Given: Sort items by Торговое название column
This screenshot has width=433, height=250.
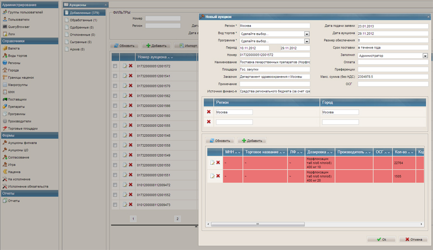Looking at the screenshot, I should [x=265, y=152].
